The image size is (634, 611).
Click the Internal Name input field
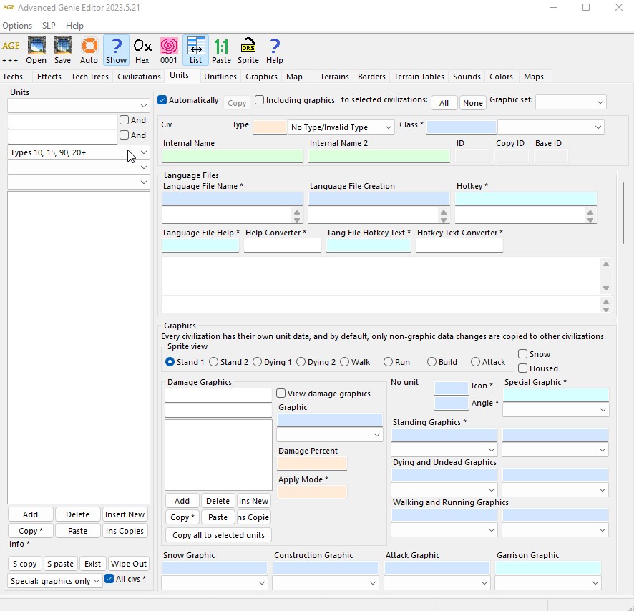pos(232,156)
